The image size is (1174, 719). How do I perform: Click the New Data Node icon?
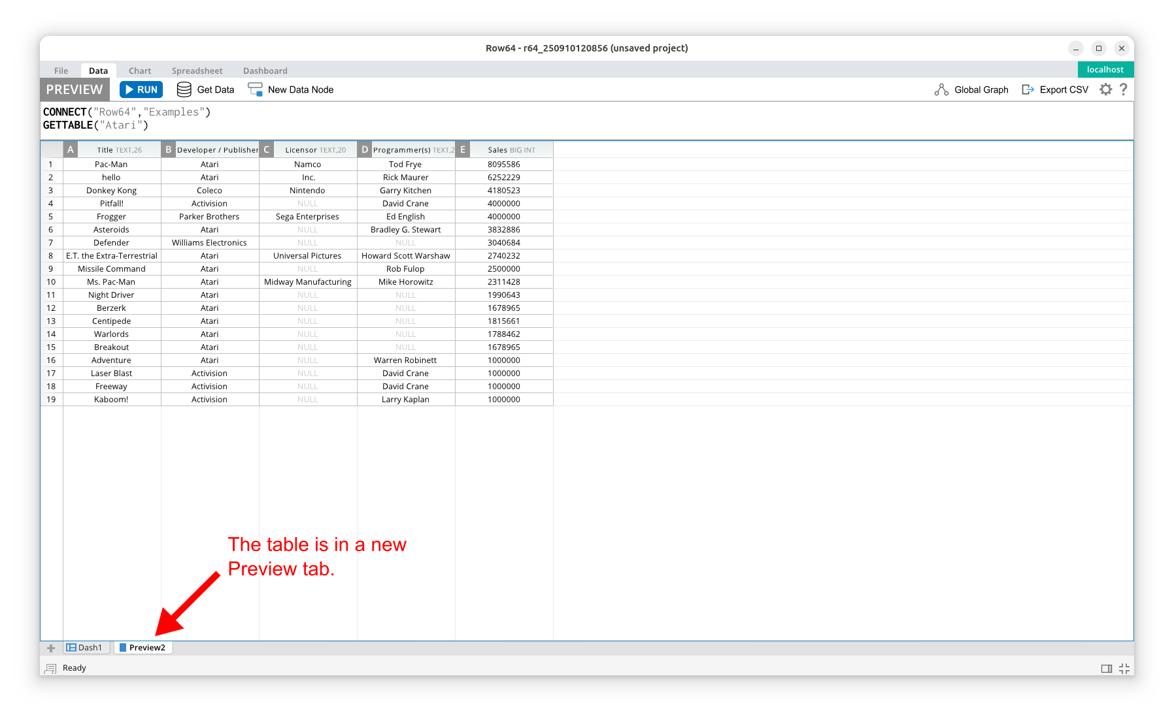(x=255, y=89)
